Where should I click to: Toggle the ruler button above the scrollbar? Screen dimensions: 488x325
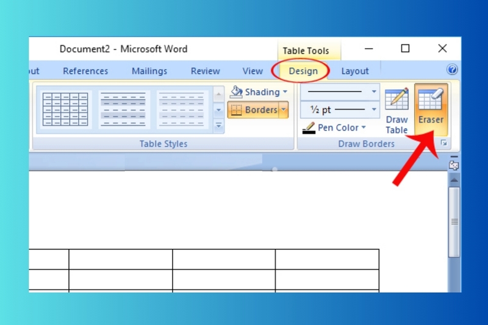click(454, 165)
